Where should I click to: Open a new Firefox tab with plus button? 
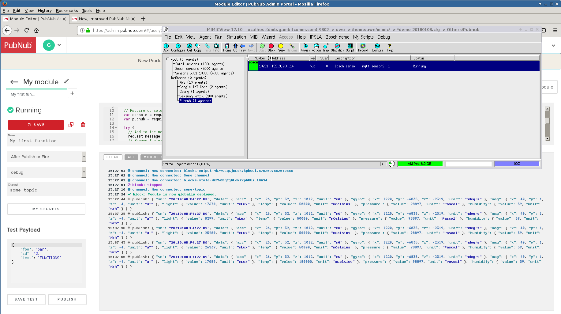pyautogui.click(x=143, y=19)
